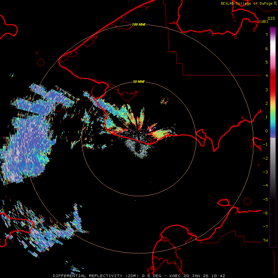Click the 6 value on the color scale
Screen dimensions: 278x278
coord(267,48)
